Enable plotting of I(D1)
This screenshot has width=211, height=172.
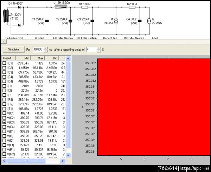5,81
